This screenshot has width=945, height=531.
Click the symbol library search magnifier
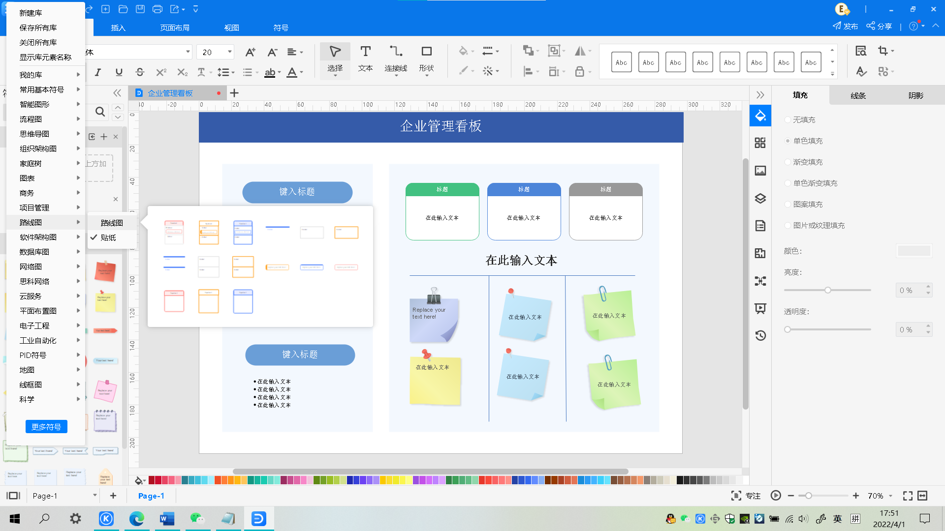point(100,112)
